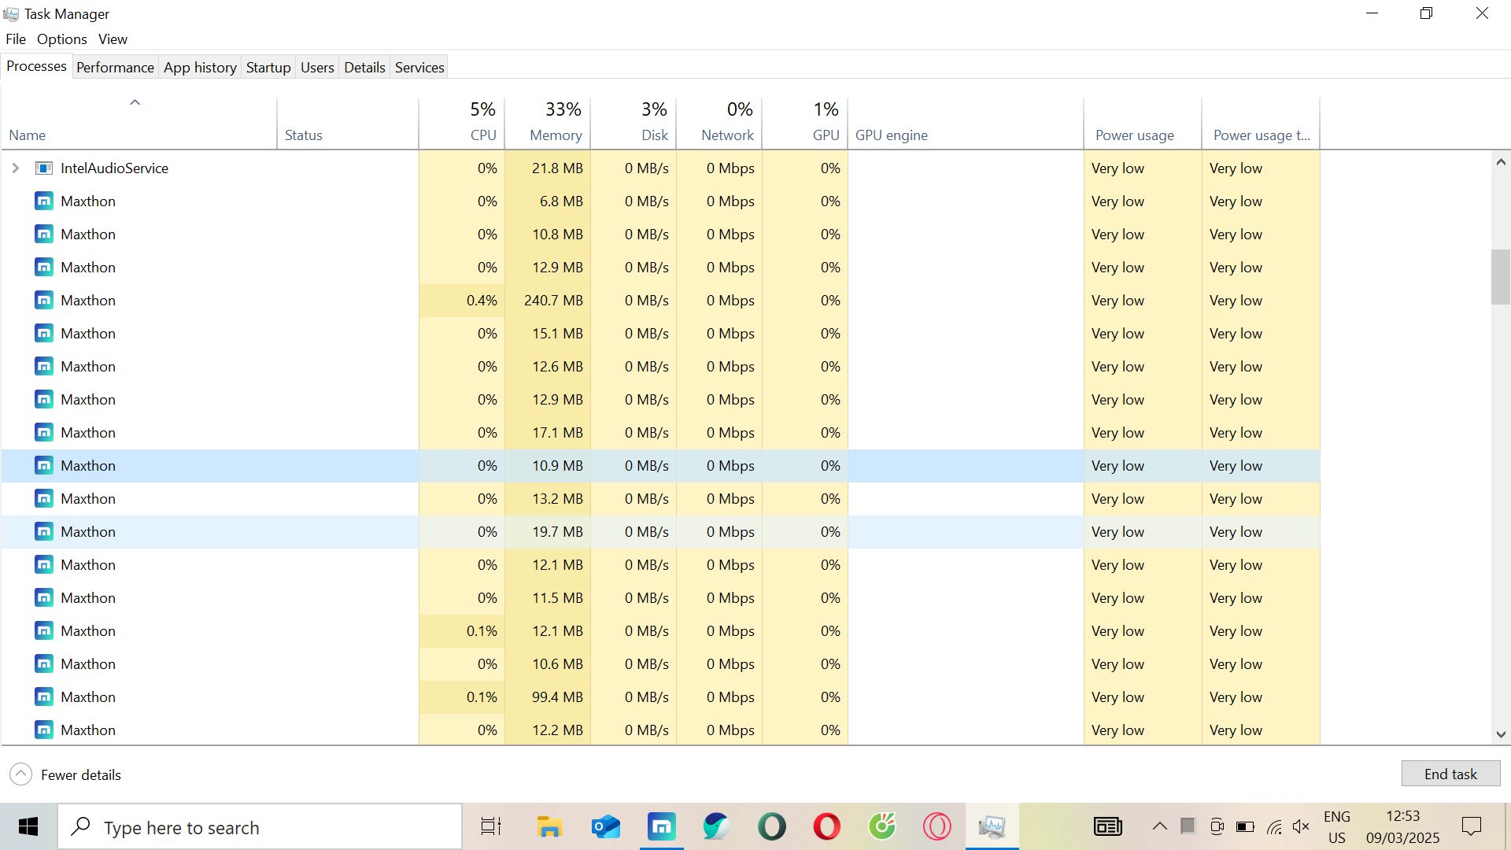Sort processes by GPU column
The width and height of the screenshot is (1511, 850).
[805, 122]
